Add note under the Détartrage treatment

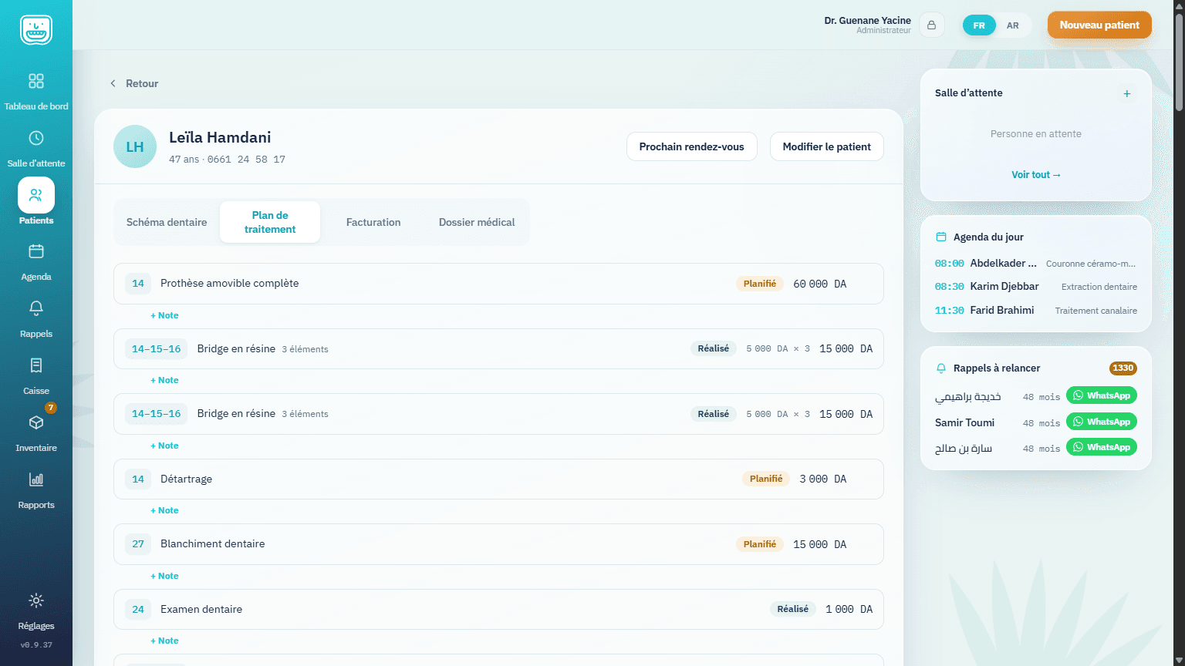pos(164,510)
